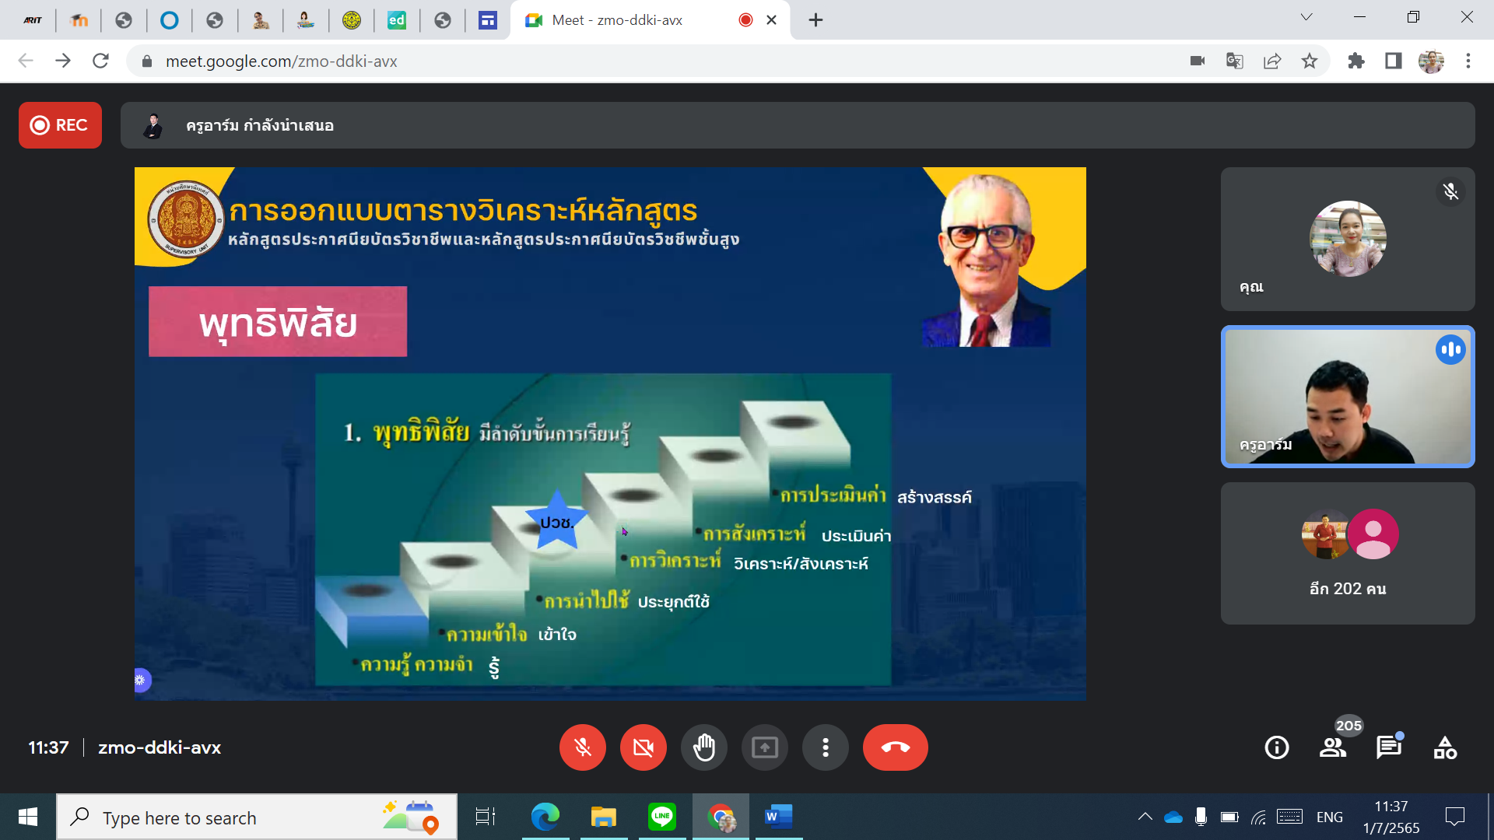Screen dimensions: 1494x840
Task: Open the อีก 202 คน participants tile
Action: pyautogui.click(x=1348, y=553)
